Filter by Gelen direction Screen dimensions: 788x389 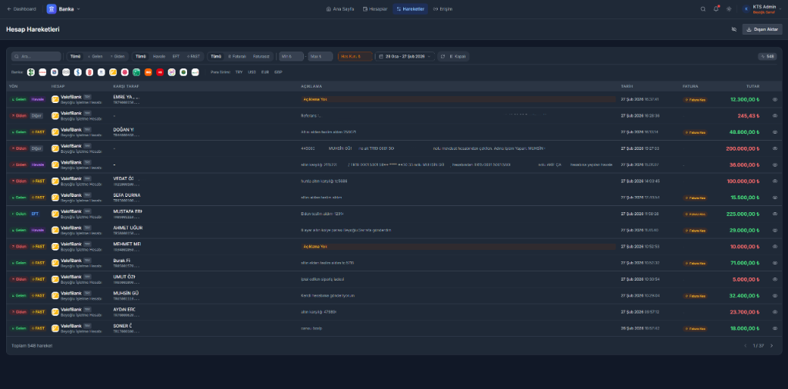click(x=95, y=56)
